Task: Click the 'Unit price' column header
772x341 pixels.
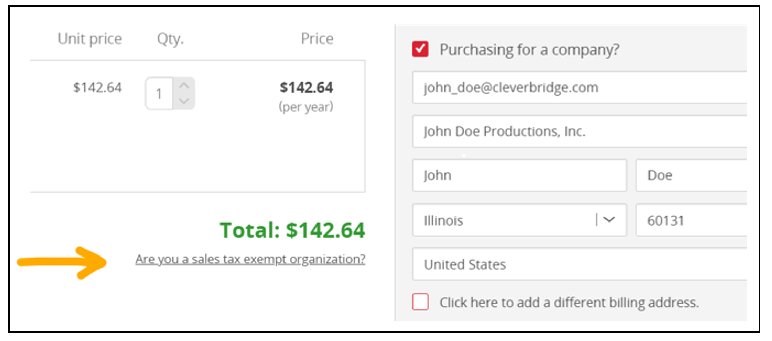Action: pyautogui.click(x=90, y=38)
